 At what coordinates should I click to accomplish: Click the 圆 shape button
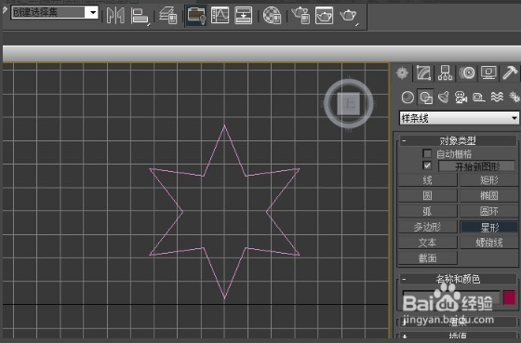coord(428,195)
